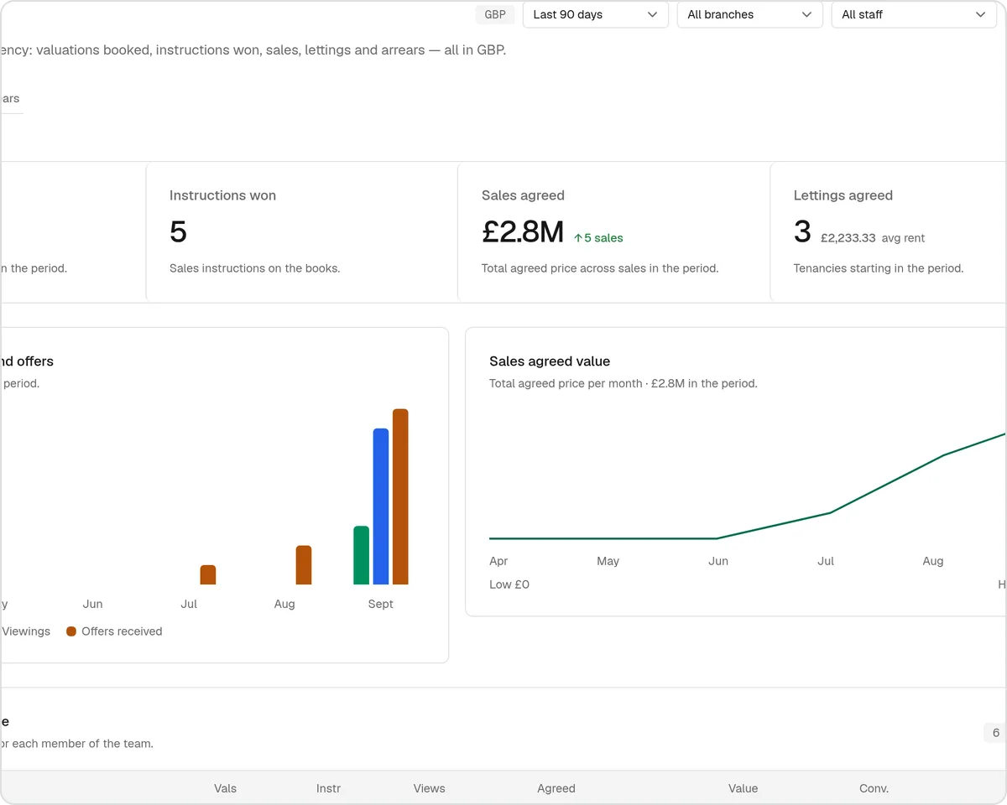The width and height of the screenshot is (1007, 805).
Task: Click the Sales instructions on the books text
Action: (x=254, y=268)
